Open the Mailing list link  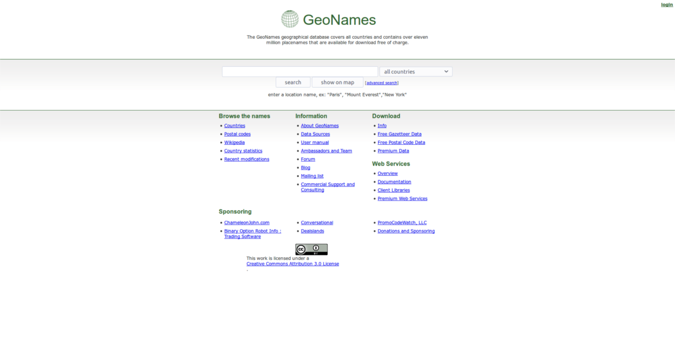tap(312, 176)
